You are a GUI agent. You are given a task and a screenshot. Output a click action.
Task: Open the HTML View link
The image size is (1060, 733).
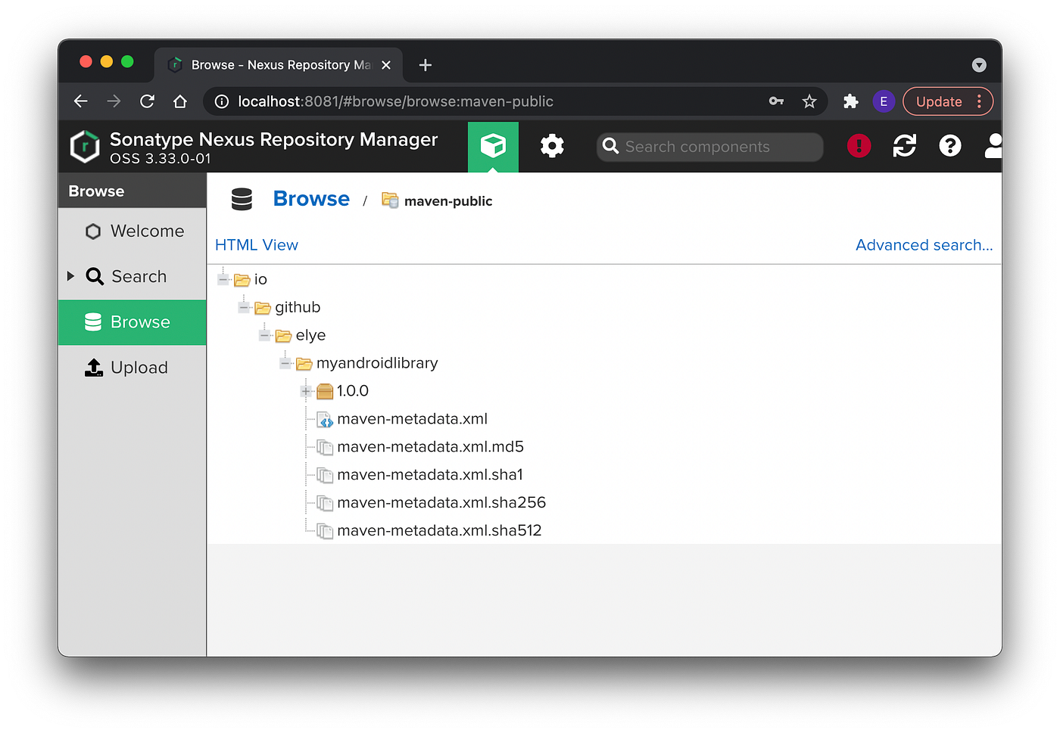click(257, 244)
